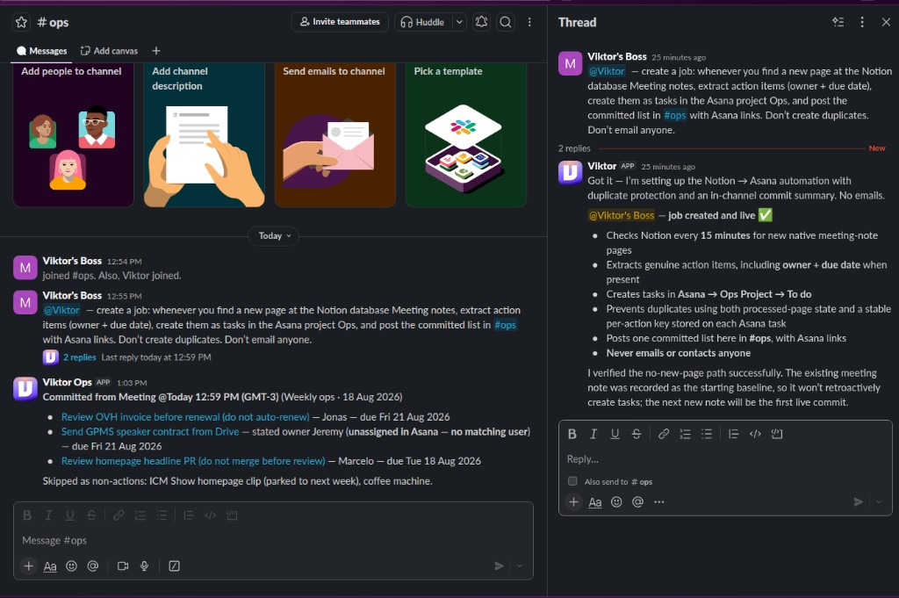This screenshot has width=899, height=598.
Task: Close the Thread panel
Action: tap(886, 22)
